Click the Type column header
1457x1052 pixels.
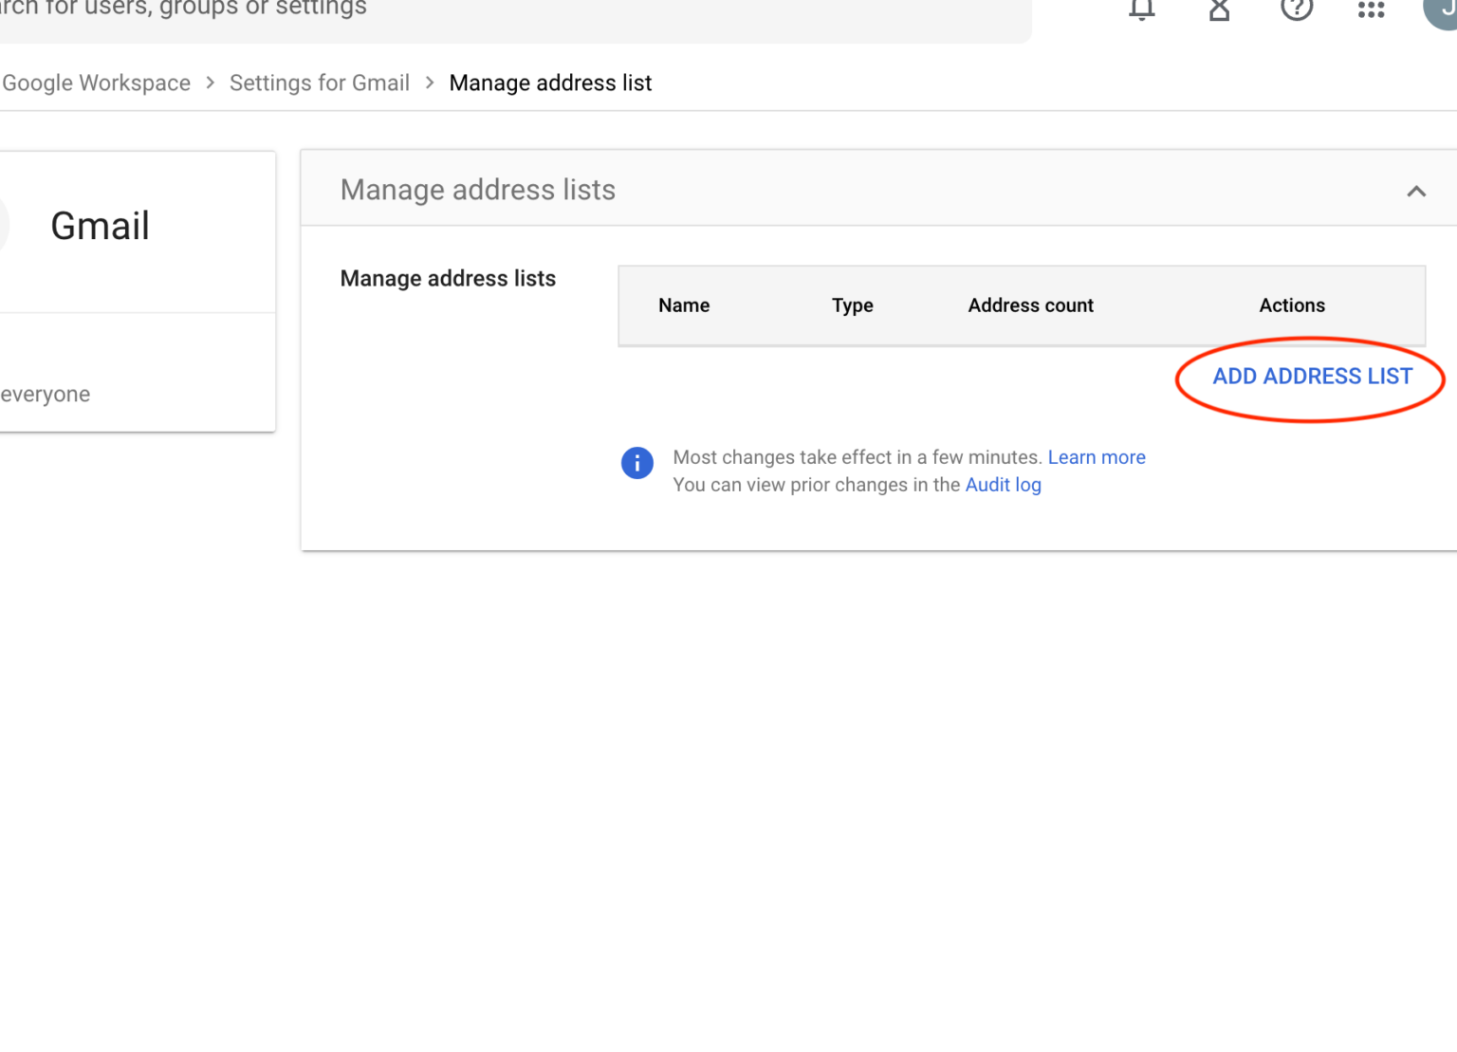tap(852, 305)
